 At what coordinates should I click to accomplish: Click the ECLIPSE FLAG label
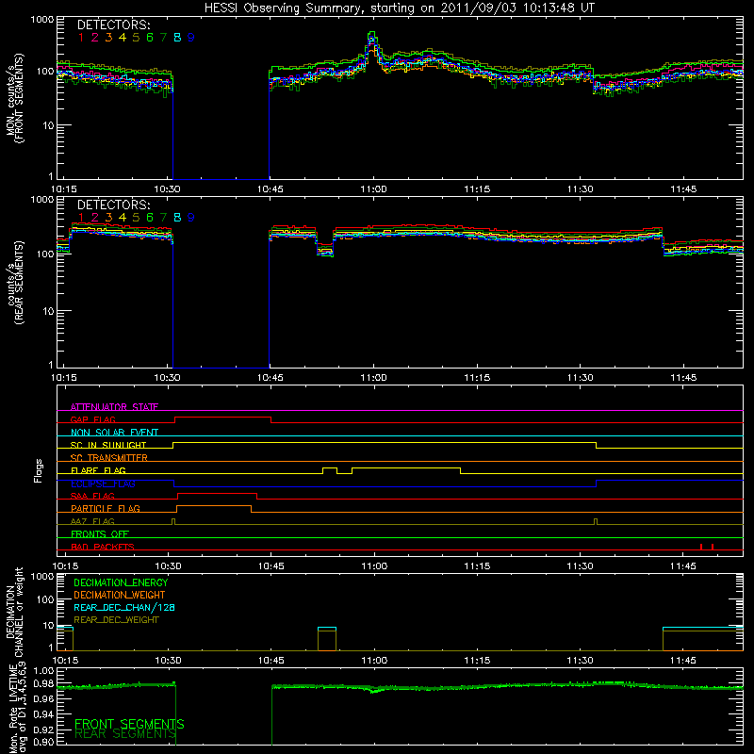[103, 484]
